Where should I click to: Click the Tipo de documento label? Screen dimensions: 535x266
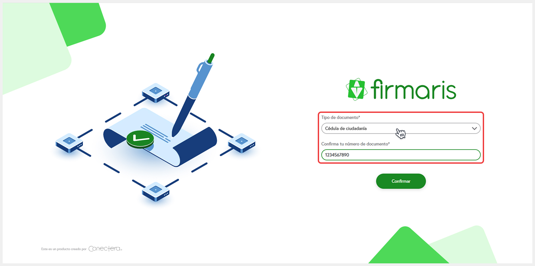pyautogui.click(x=341, y=117)
